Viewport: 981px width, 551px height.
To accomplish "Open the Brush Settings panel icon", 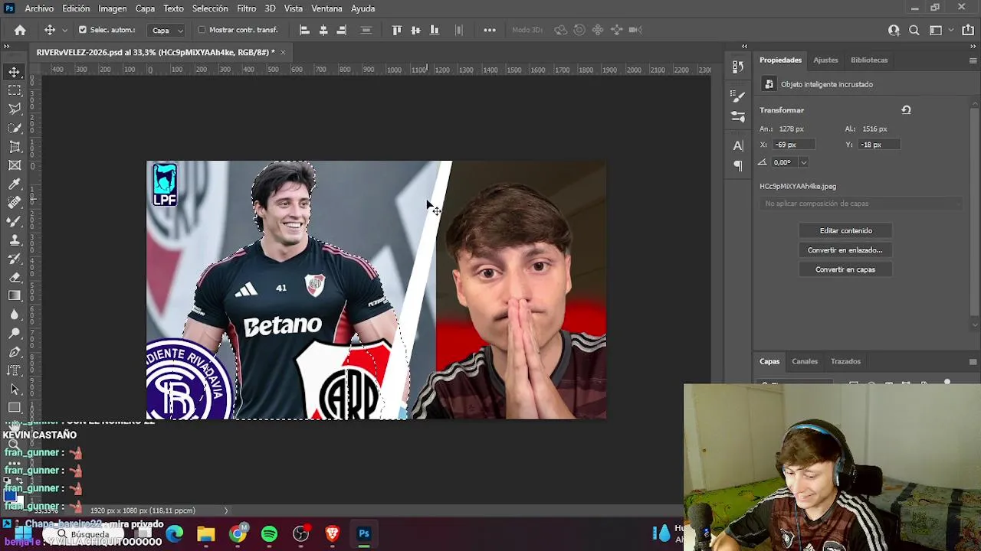I will coord(738,97).
